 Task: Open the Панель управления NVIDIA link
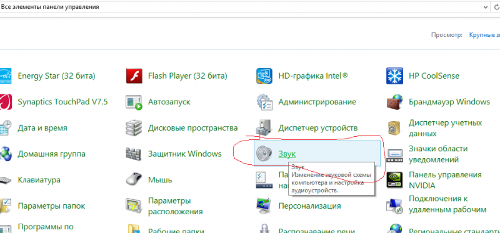445,180
